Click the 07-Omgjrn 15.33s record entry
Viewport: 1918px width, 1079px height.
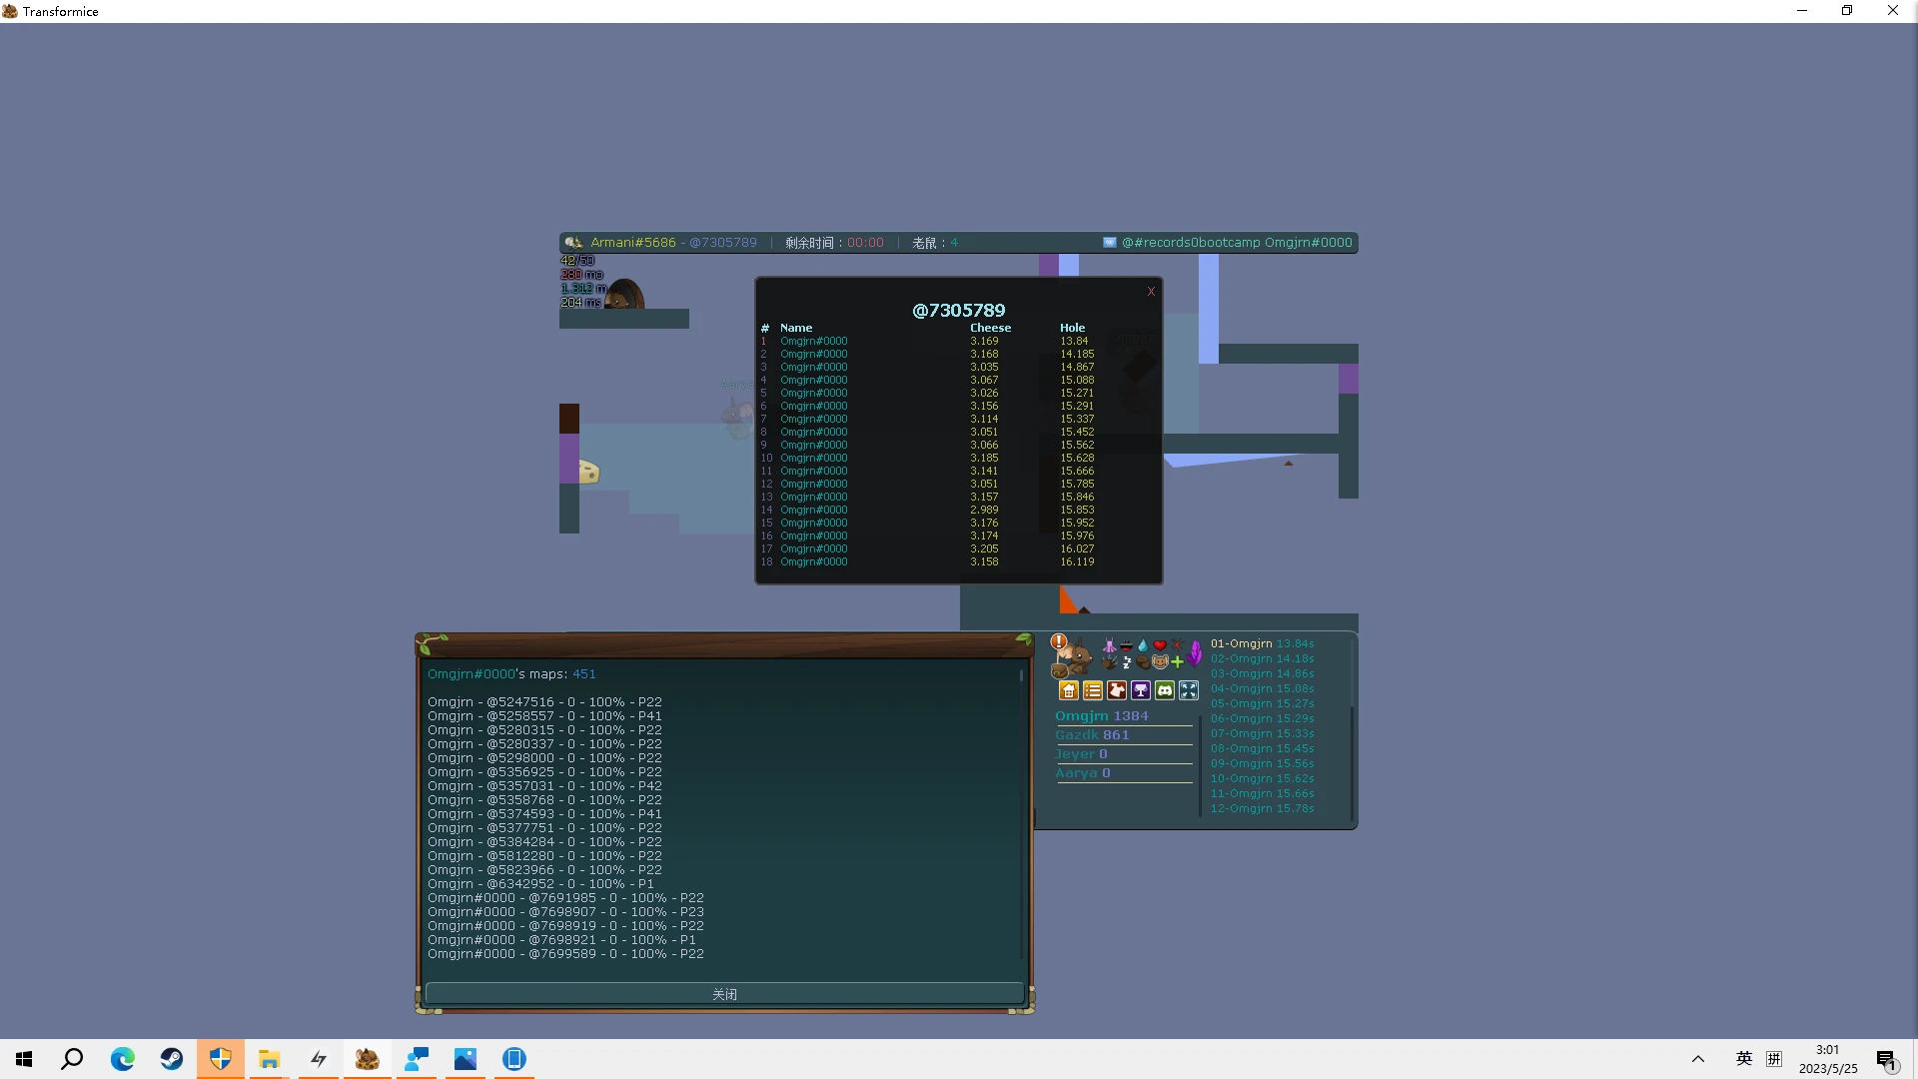point(1263,734)
